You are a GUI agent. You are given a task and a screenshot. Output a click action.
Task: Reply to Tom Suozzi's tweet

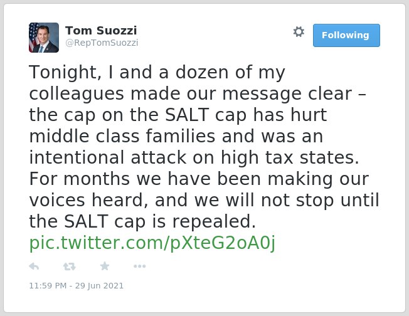pos(34,266)
